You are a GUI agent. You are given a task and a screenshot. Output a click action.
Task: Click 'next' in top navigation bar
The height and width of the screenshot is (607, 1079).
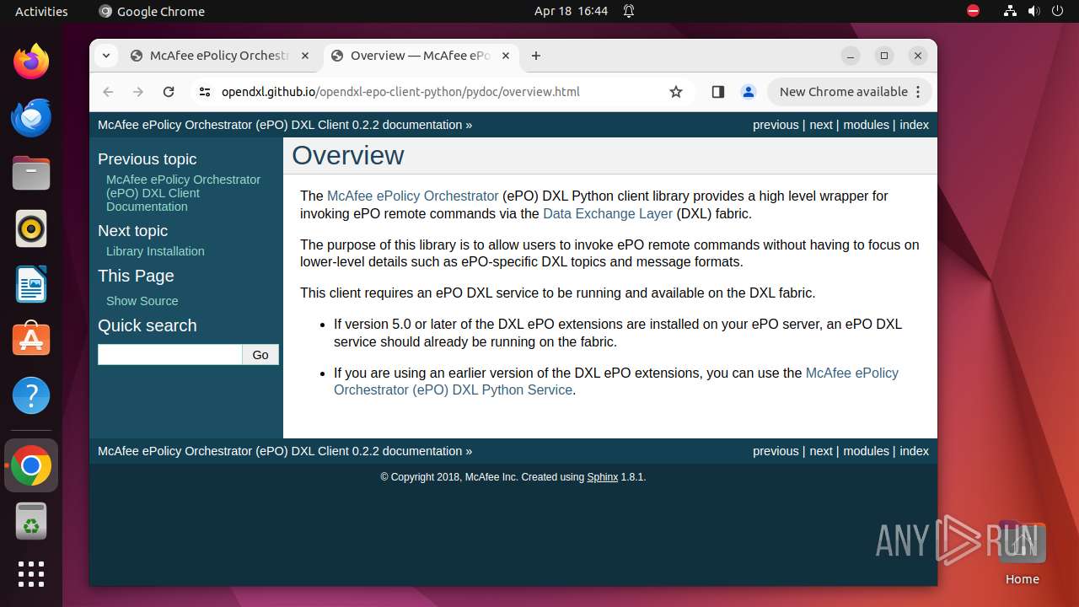821,125
